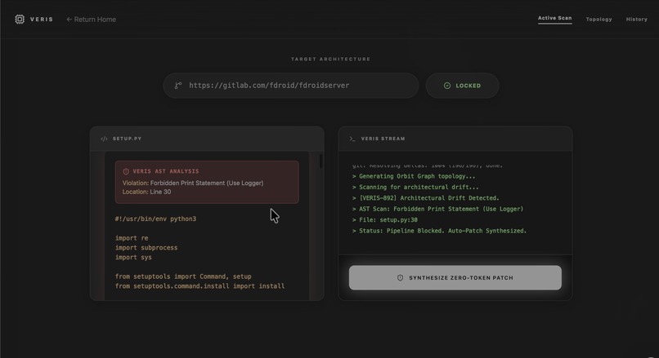Click the 'import sys' code line
The image size is (659, 358).
click(133, 258)
